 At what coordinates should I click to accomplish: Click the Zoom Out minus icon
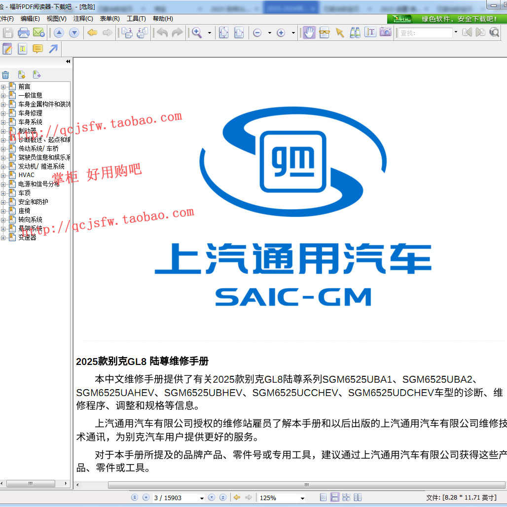pyautogui.click(x=257, y=33)
